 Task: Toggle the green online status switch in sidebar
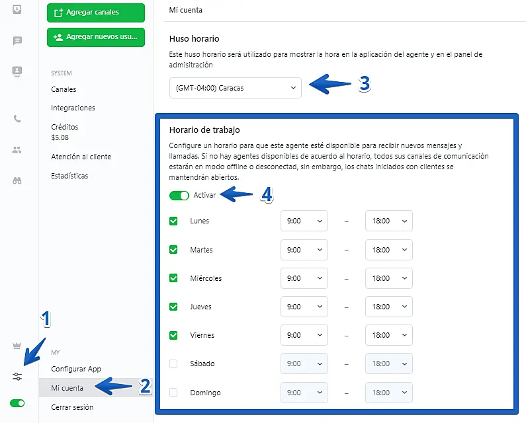pyautogui.click(x=17, y=403)
